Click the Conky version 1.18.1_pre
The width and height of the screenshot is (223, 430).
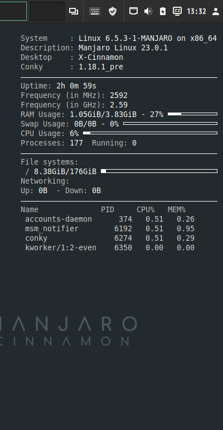click(101, 67)
